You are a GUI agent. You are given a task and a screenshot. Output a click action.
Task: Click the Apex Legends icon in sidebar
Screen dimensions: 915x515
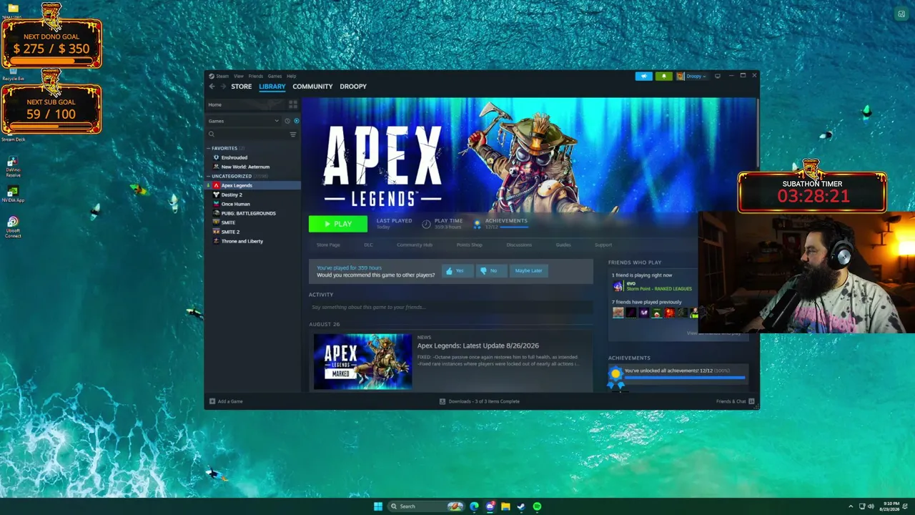216,185
